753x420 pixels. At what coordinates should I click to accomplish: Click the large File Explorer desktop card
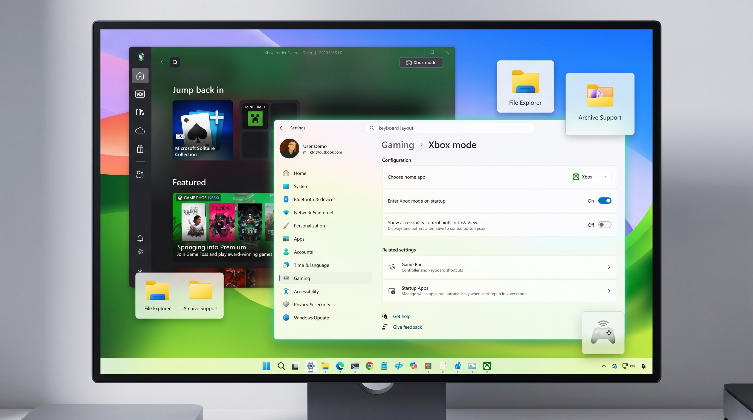click(x=525, y=86)
